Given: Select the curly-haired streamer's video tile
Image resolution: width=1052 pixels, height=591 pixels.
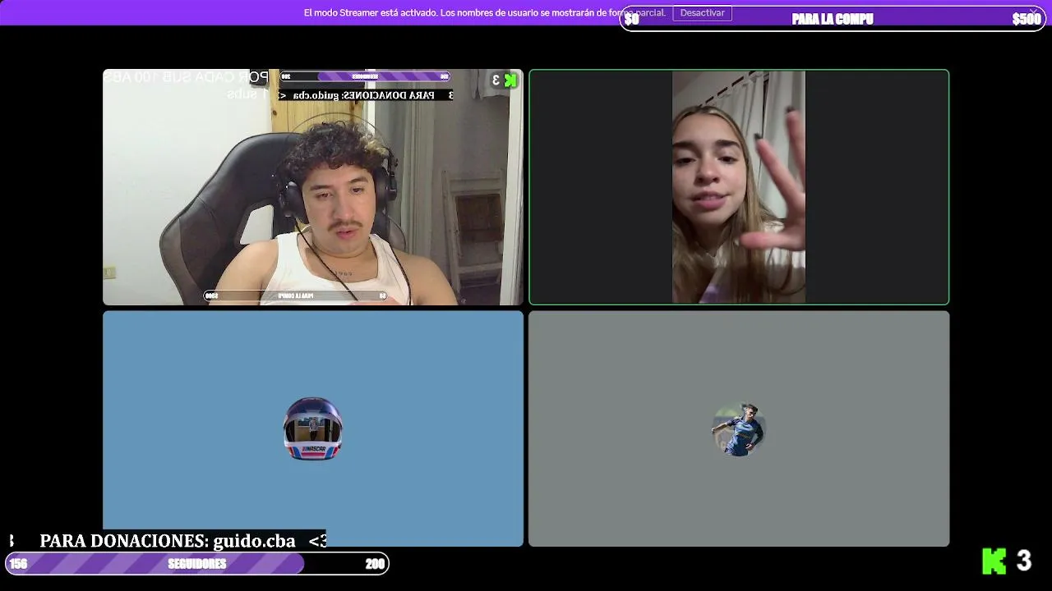Looking at the screenshot, I should pos(313,187).
